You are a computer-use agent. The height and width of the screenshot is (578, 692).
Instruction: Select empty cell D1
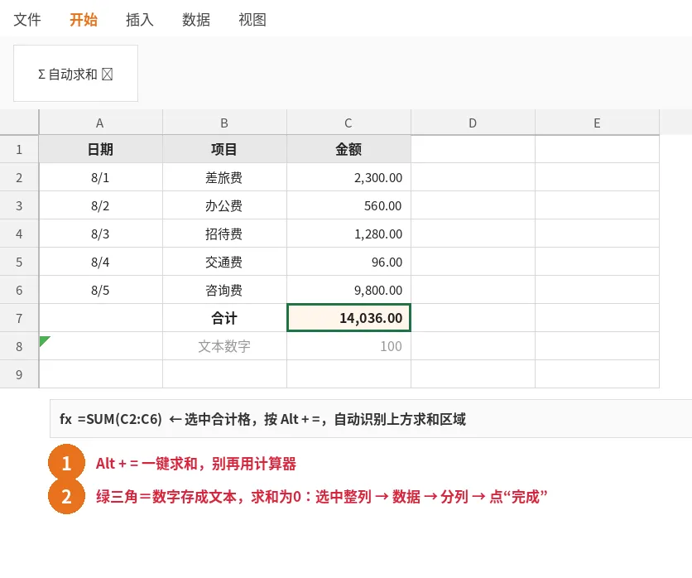pyautogui.click(x=473, y=149)
